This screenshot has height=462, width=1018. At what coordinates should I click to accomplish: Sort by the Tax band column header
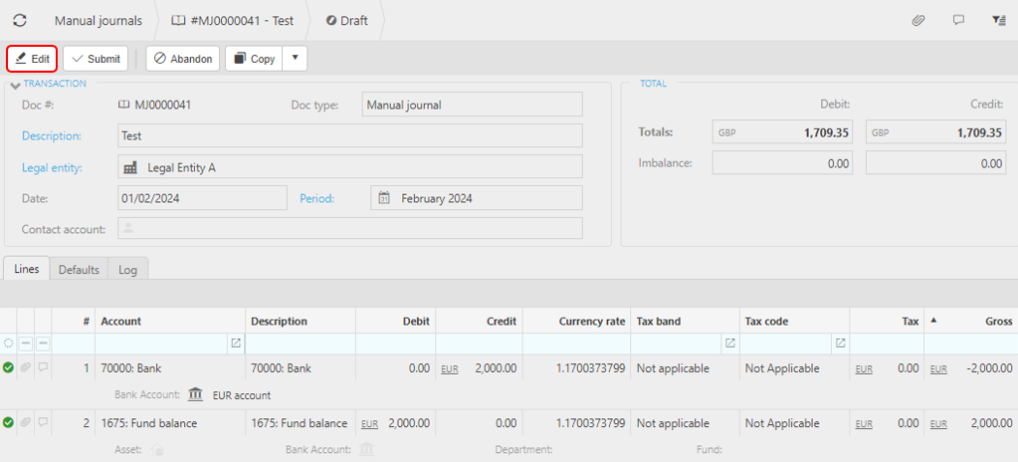coord(685,321)
